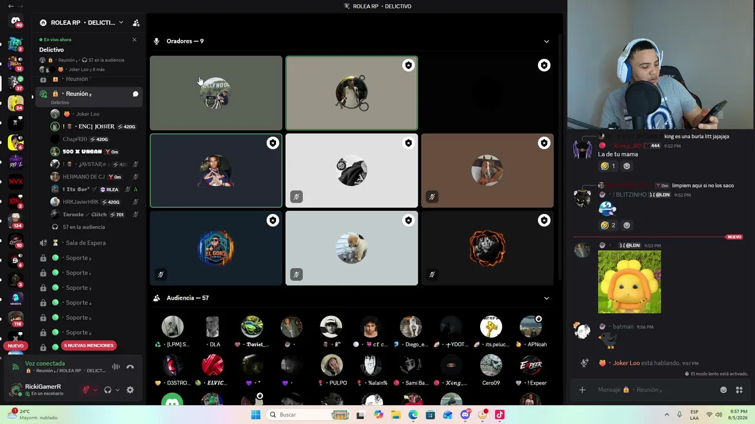
Task: Open user settings gear icon
Action: pos(130,390)
